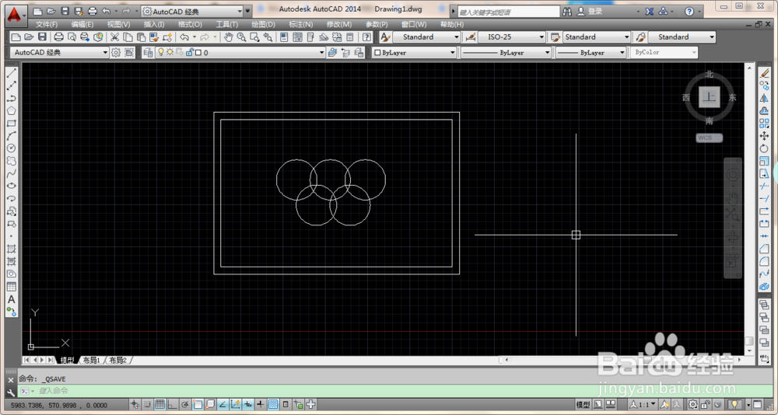
Task: Open workspace dropdown below the standard toolbar
Action: click(x=60, y=53)
